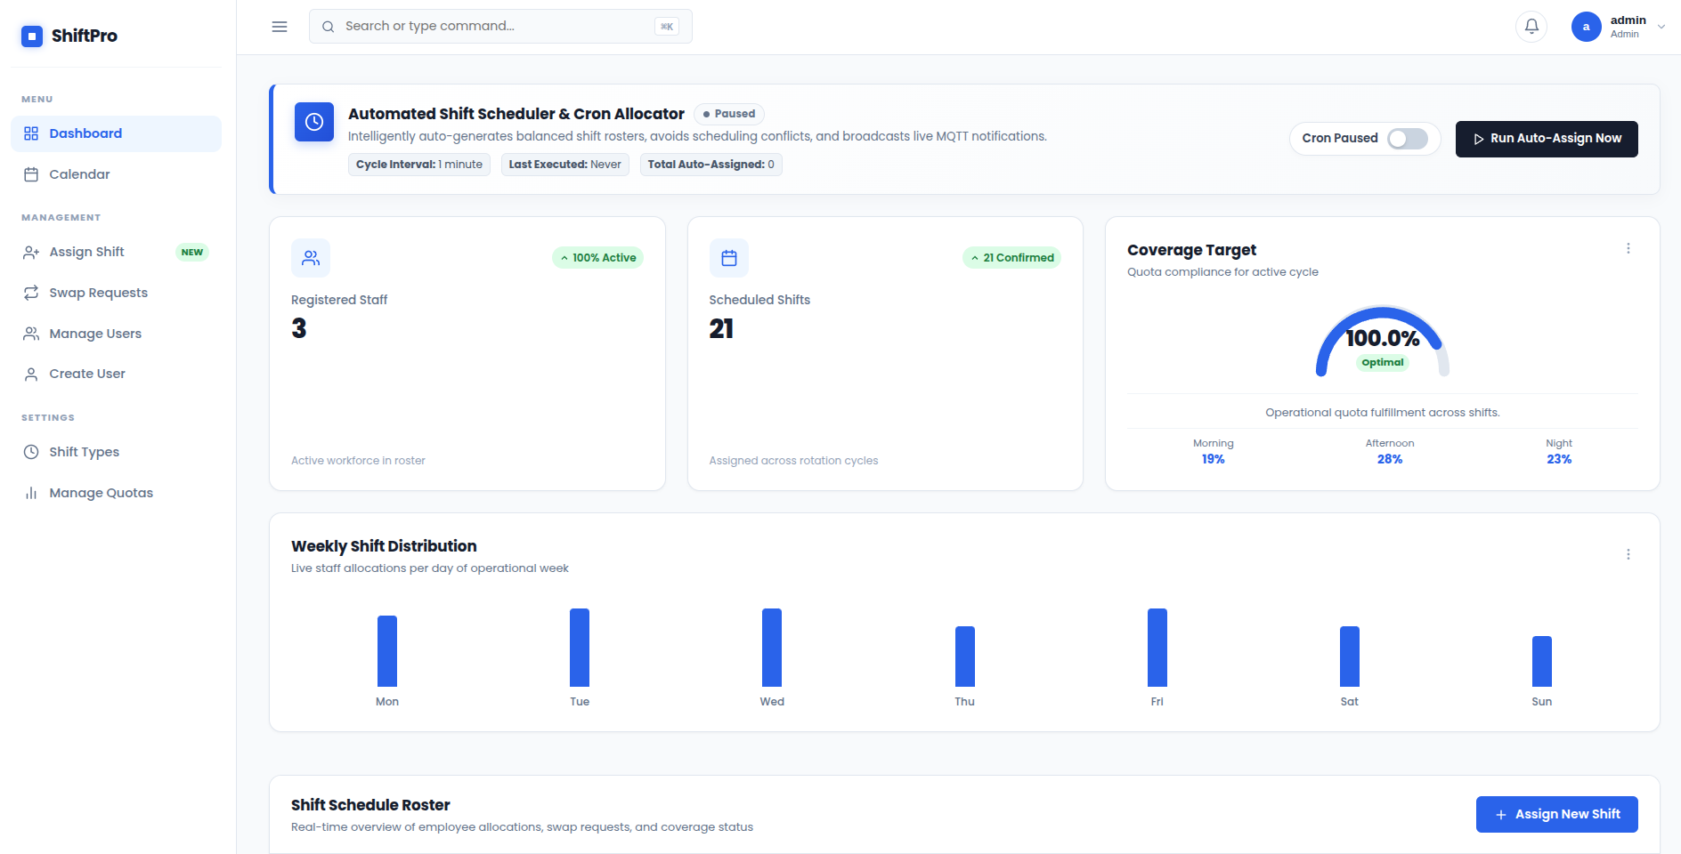The width and height of the screenshot is (1681, 854).
Task: Click the Dashboard grid icon in sidebar
Action: click(31, 133)
